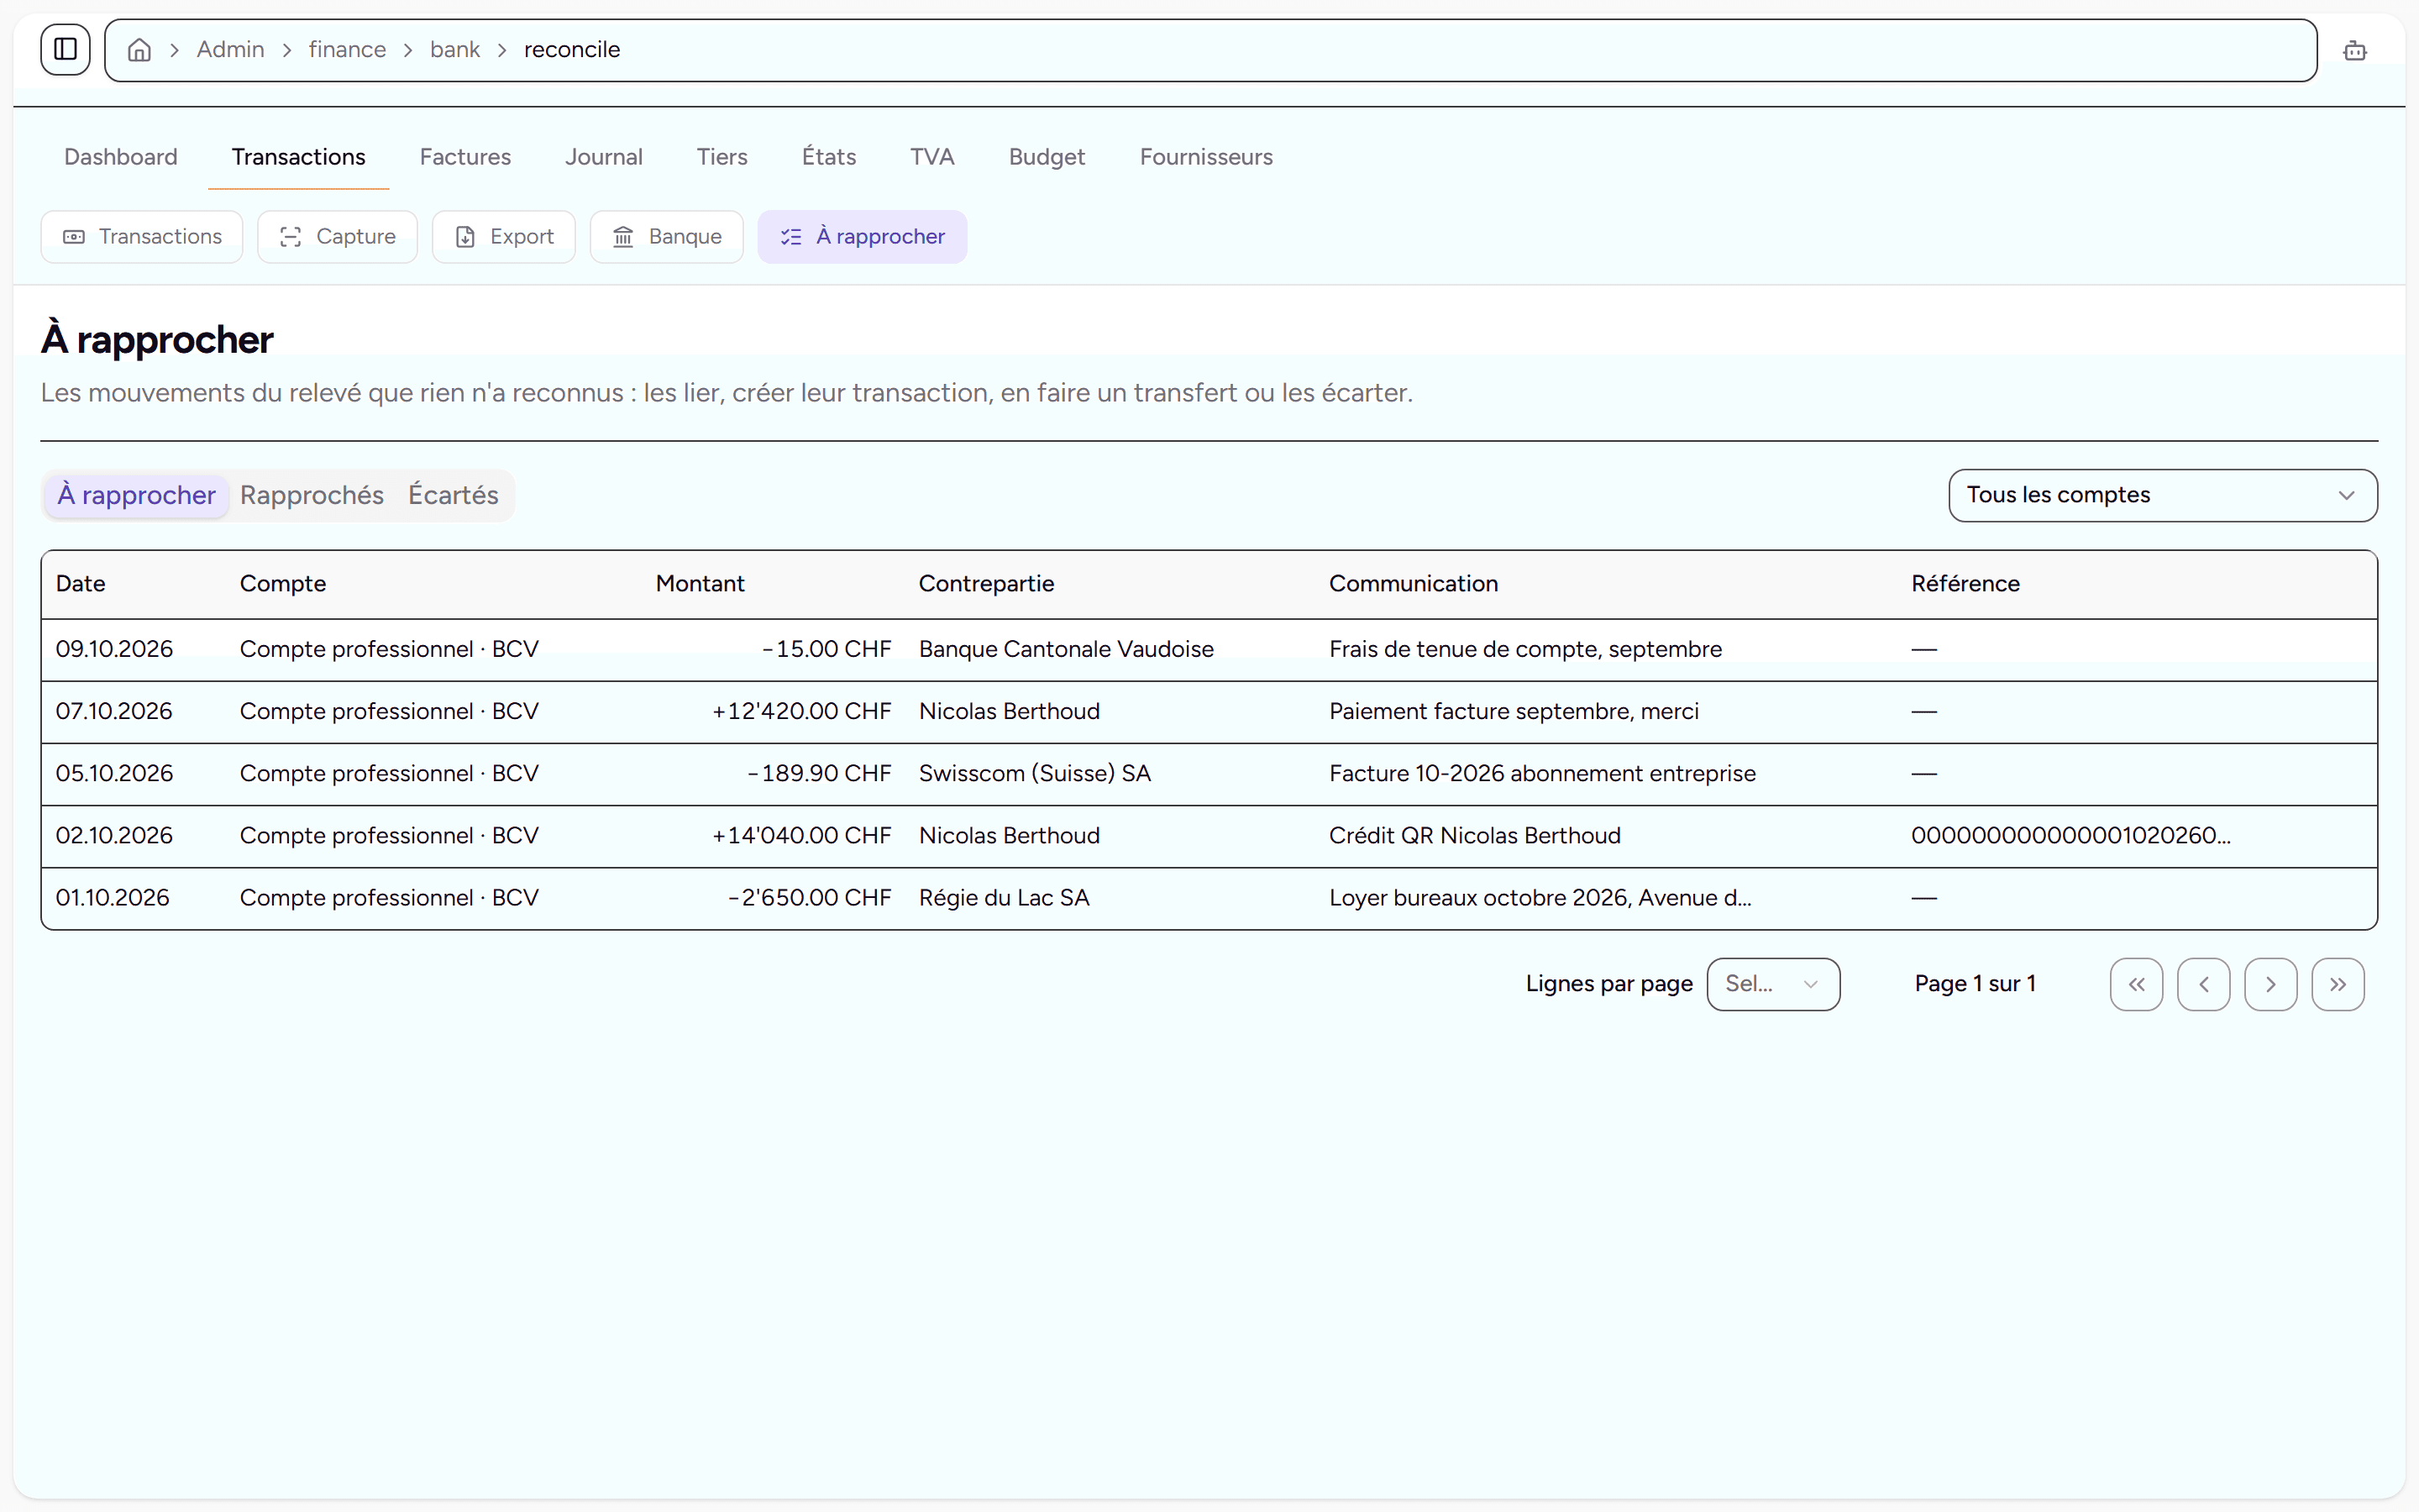Image resolution: width=2419 pixels, height=1512 pixels.
Task: Open the Swisscom (Suisse) SA row
Action: [x=1209, y=774]
